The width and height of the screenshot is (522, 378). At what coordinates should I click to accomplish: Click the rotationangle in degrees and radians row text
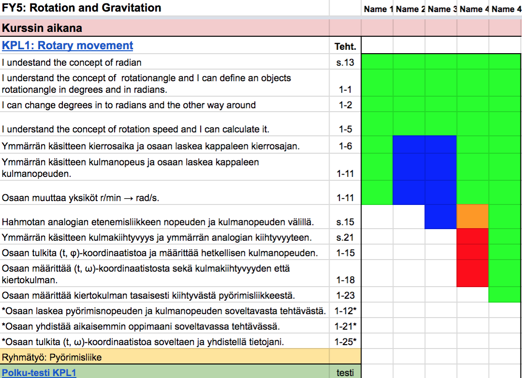pyautogui.click(x=146, y=84)
